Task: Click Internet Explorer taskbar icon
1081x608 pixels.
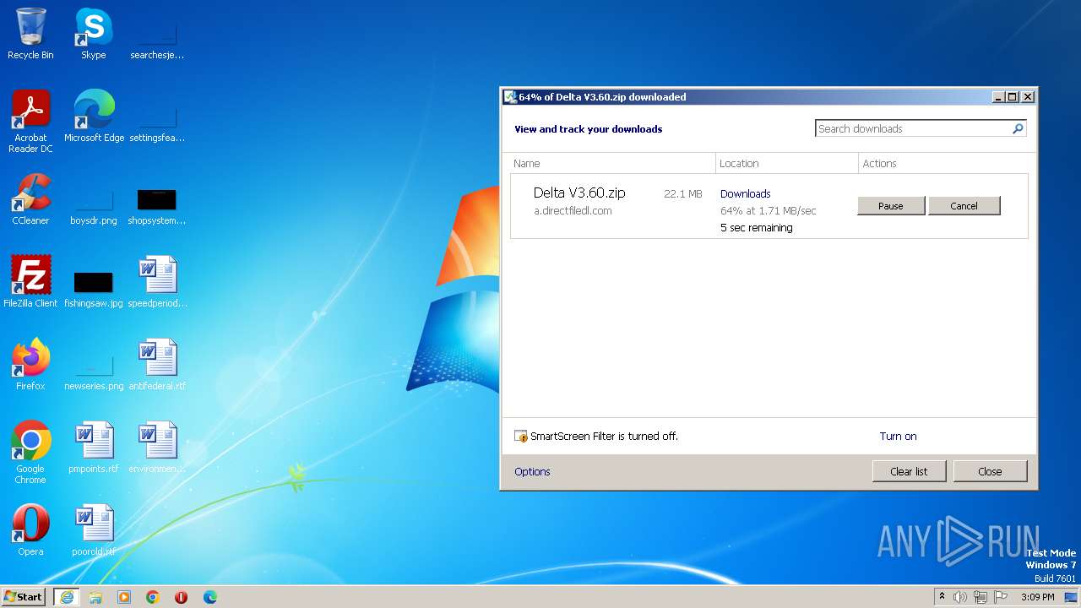Action: (x=67, y=597)
